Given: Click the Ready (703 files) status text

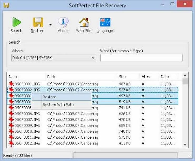Looking at the screenshot, I should [18, 155].
